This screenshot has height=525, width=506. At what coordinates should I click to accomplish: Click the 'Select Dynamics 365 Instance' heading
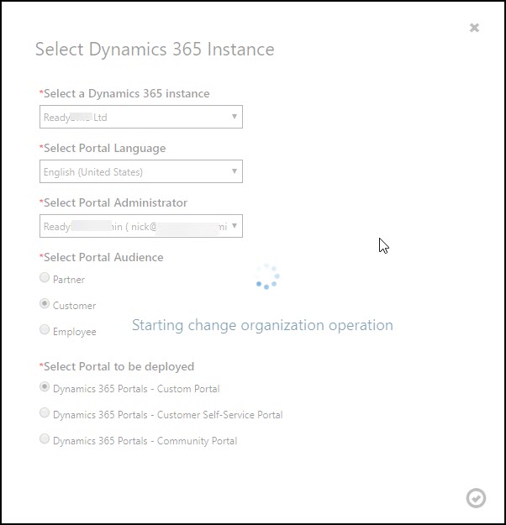(x=155, y=50)
